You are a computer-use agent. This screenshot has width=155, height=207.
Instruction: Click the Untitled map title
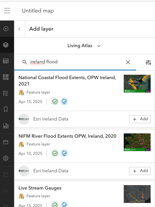click(38, 11)
